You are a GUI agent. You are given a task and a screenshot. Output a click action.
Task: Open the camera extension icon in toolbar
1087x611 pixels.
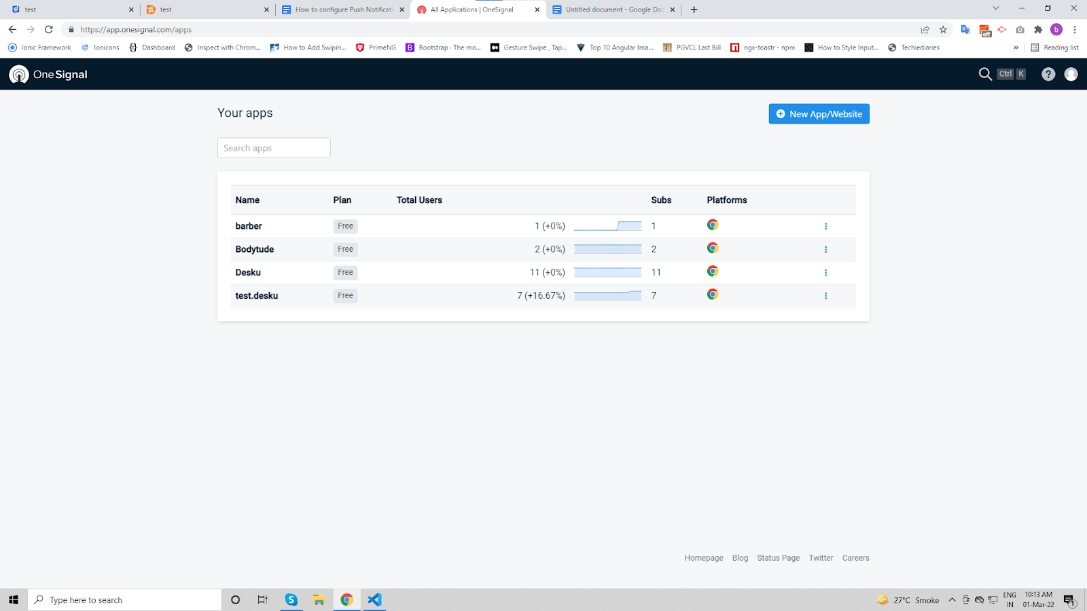coord(1020,29)
